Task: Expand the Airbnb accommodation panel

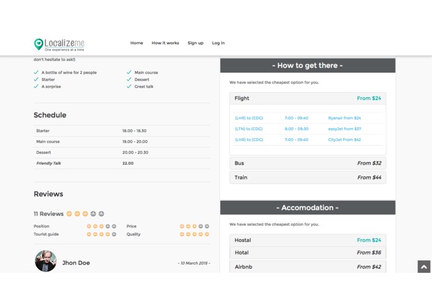Action: pos(308,267)
